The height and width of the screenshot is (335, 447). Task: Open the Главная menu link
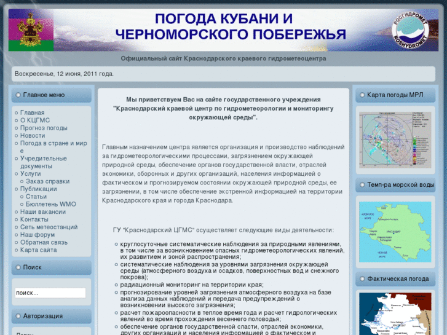pyautogui.click(x=32, y=112)
